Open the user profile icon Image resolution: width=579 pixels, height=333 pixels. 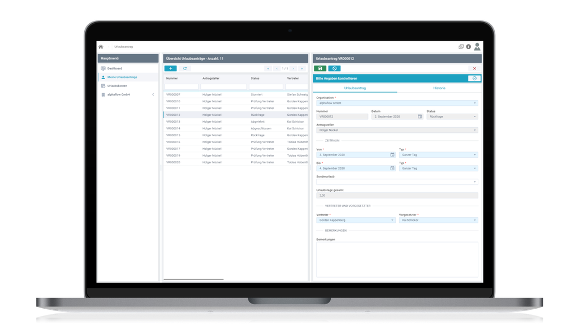[477, 46]
